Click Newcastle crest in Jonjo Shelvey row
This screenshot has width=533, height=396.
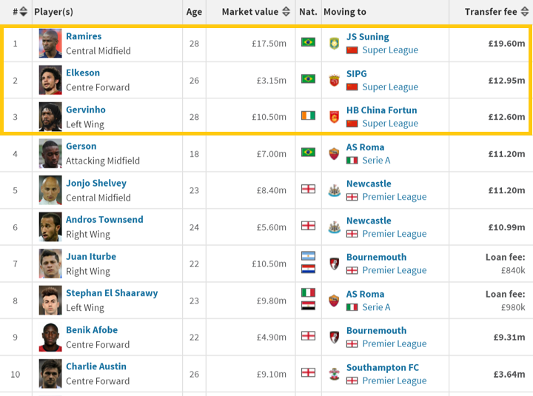[334, 190]
